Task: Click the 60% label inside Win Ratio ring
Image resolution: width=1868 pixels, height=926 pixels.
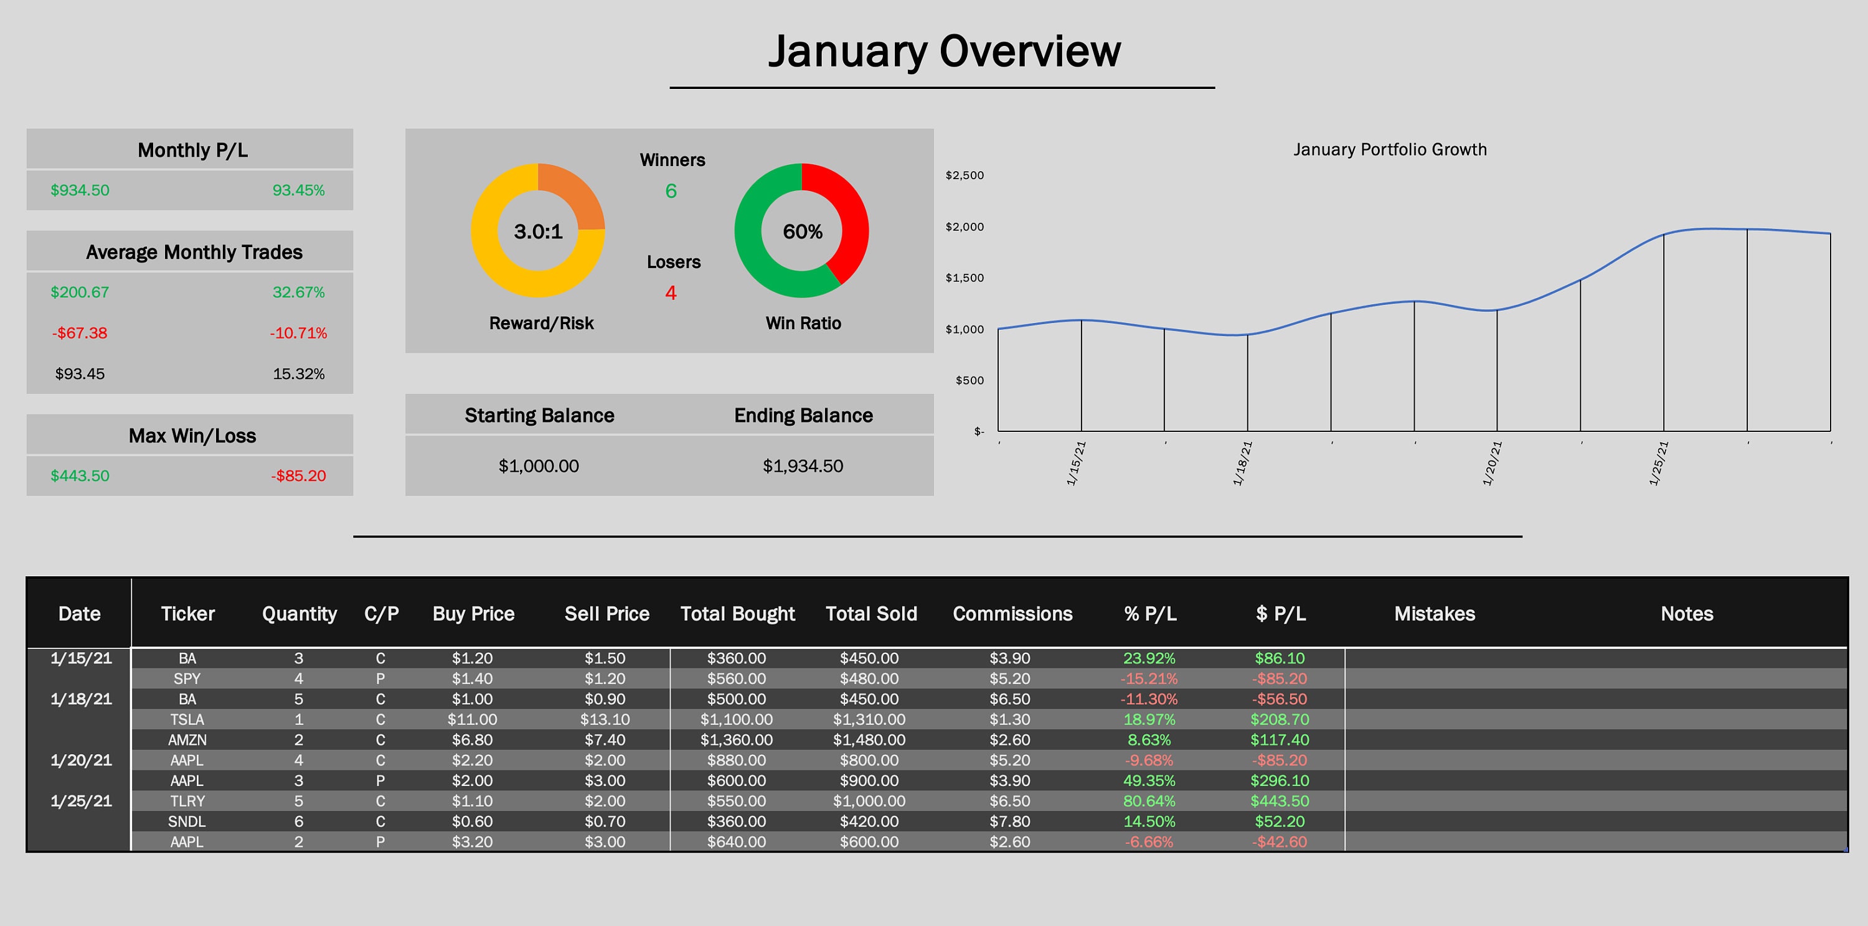Action: coord(801,232)
